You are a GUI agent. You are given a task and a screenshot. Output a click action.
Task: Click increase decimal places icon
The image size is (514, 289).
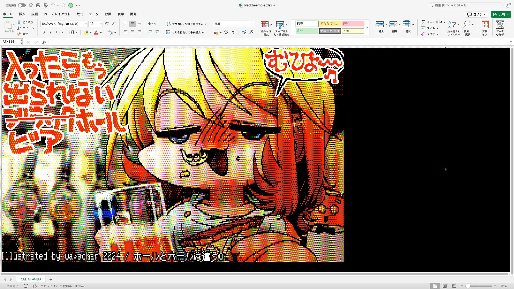click(244, 32)
